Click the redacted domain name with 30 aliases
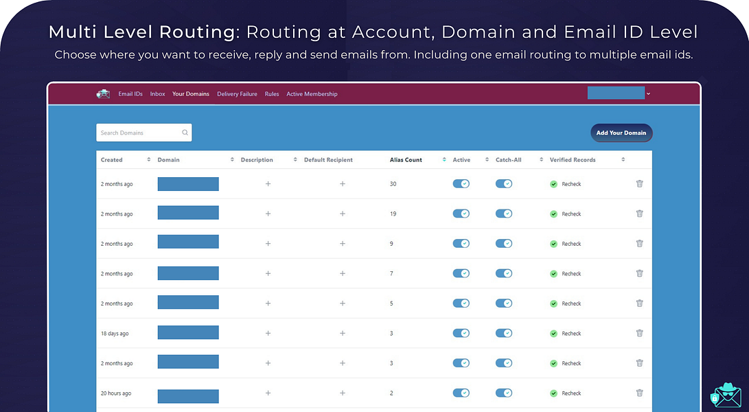The height and width of the screenshot is (412, 749). click(x=188, y=184)
